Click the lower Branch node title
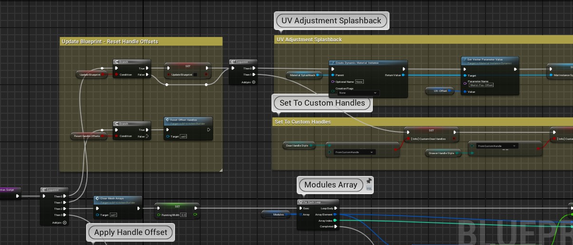 123,123
